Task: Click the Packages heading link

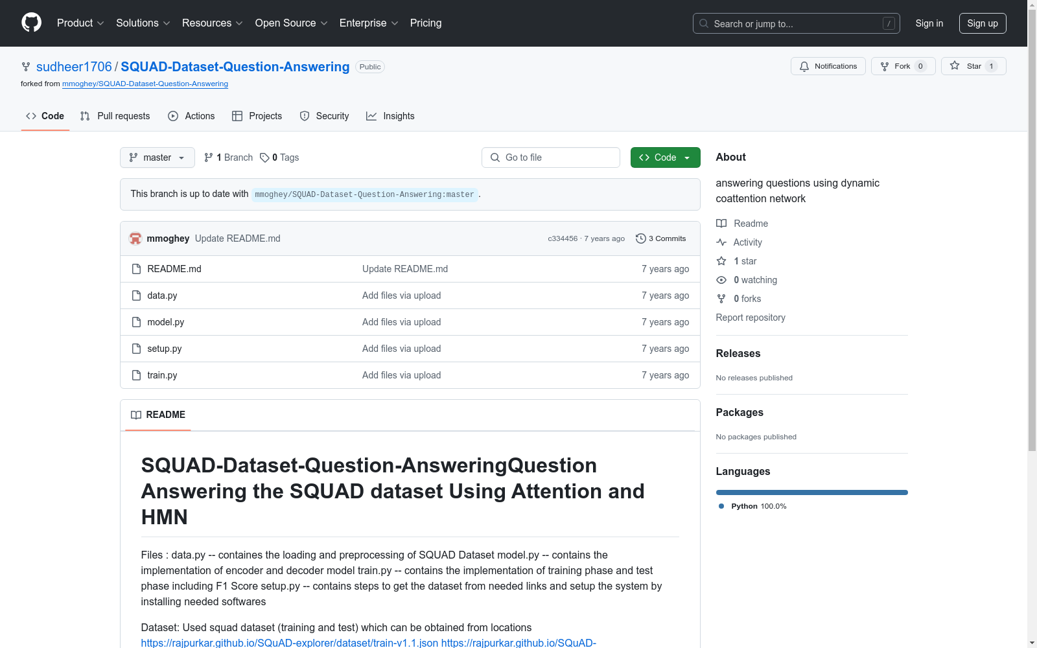Action: point(740,412)
